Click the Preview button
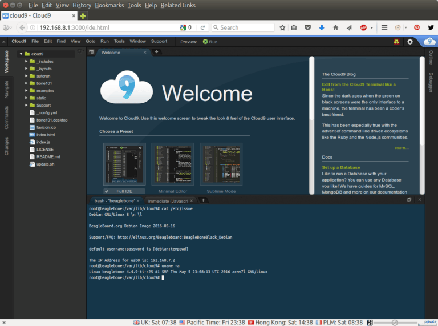Screen dimensions: 438x326 188,42
